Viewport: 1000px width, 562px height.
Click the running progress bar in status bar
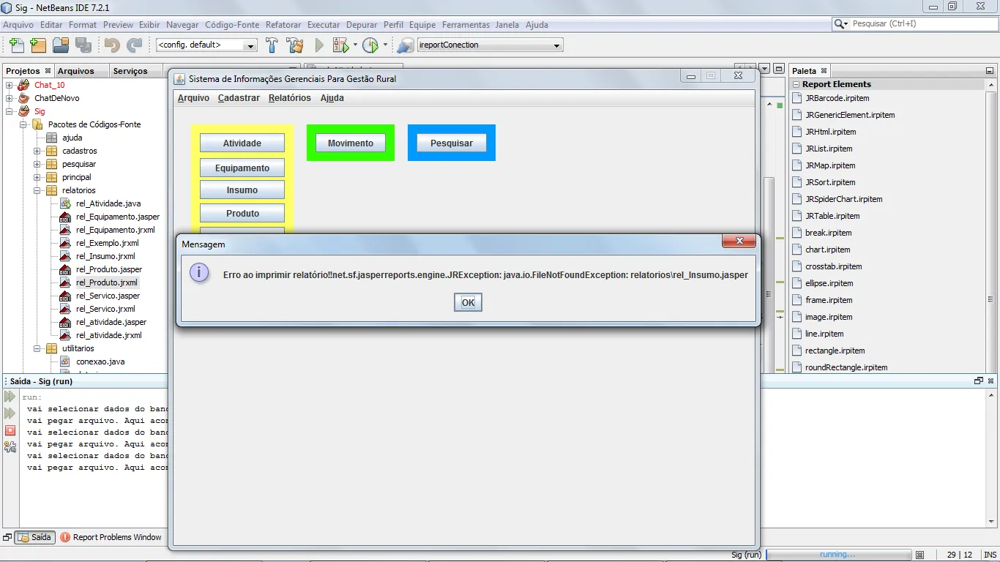point(839,555)
